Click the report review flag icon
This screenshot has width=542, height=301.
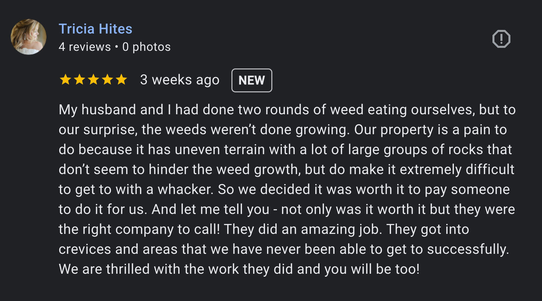pos(501,39)
